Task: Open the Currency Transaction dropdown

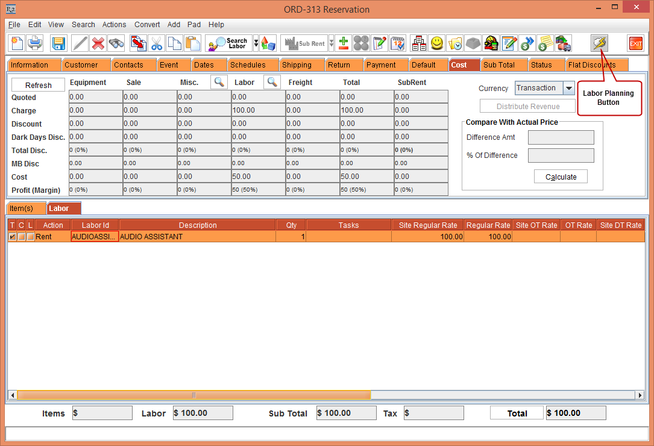Action: (568, 89)
